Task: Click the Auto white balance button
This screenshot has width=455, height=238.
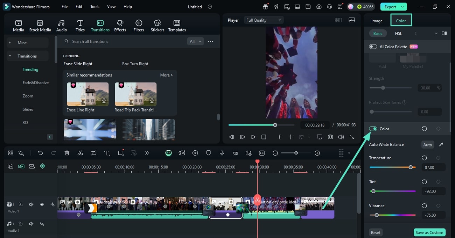Action: tap(428, 145)
